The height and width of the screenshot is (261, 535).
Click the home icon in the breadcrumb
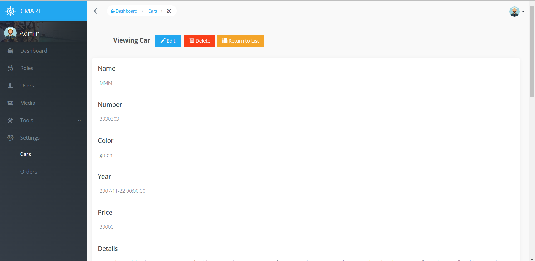pos(113,11)
